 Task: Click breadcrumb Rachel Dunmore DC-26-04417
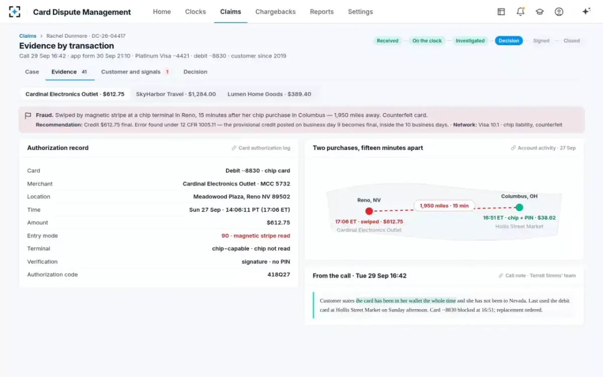click(x=86, y=36)
